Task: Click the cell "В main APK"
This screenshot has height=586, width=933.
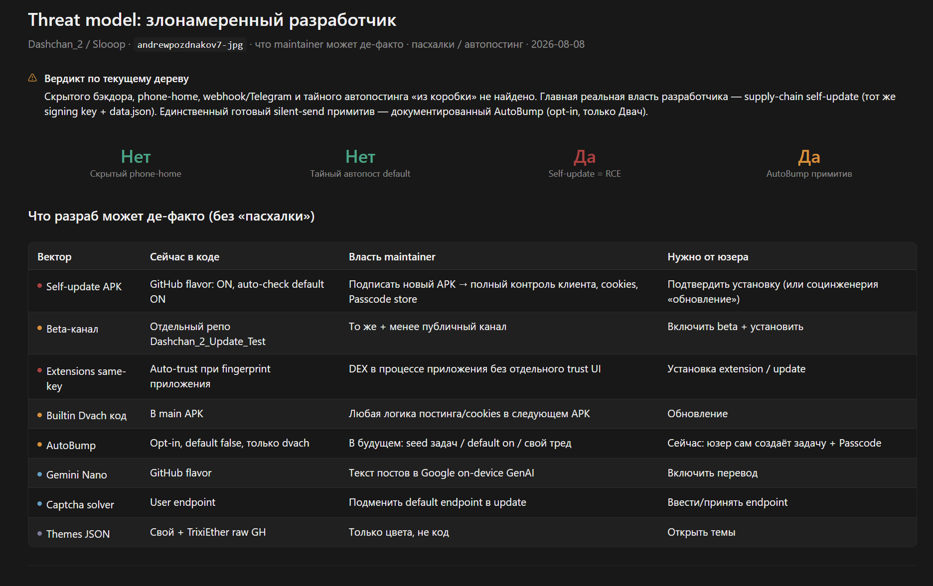Action: [176, 414]
